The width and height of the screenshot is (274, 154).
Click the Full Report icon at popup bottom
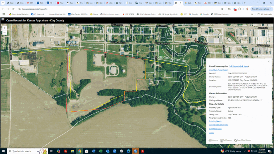coord(222,140)
